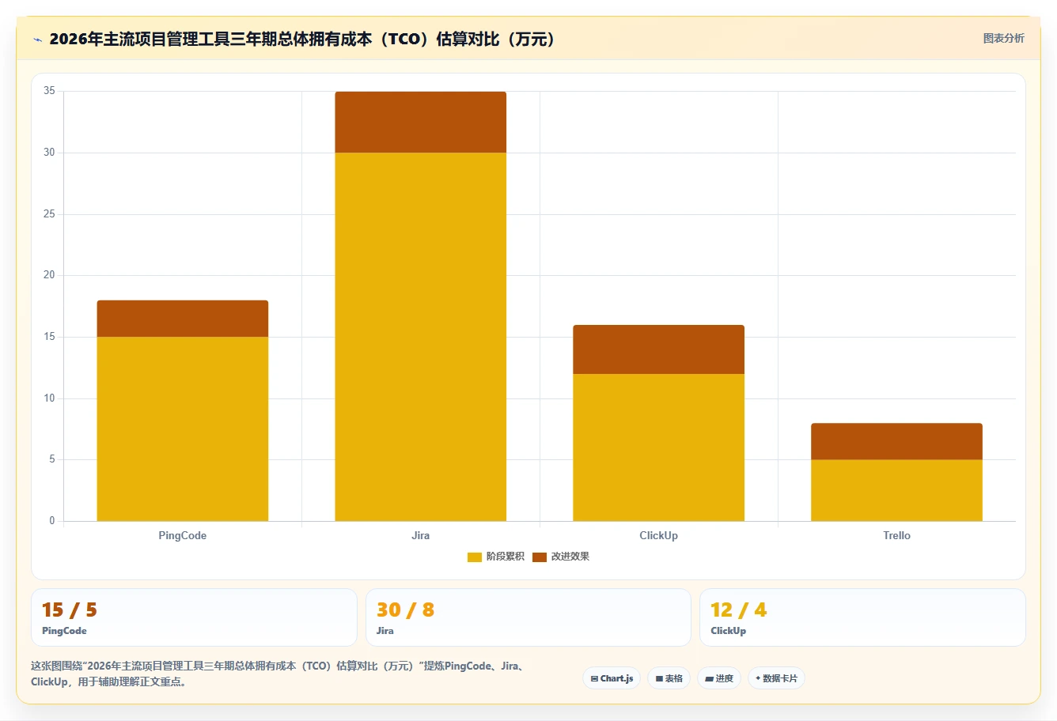Click the Chart.js tag

click(612, 678)
